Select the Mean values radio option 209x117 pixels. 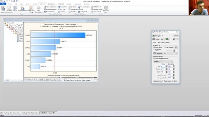pyautogui.click(x=157, y=47)
